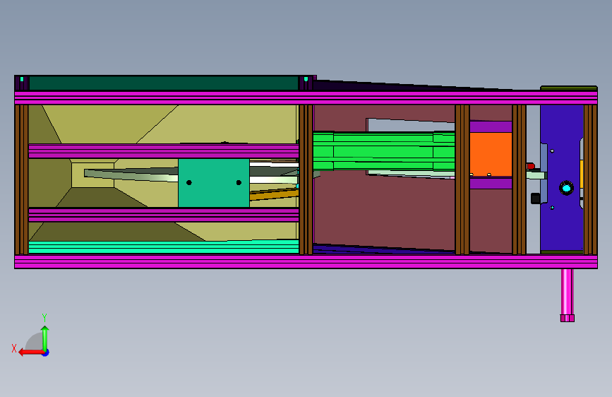
Task: Select the bottom magenta frame rail
Action: (306, 262)
